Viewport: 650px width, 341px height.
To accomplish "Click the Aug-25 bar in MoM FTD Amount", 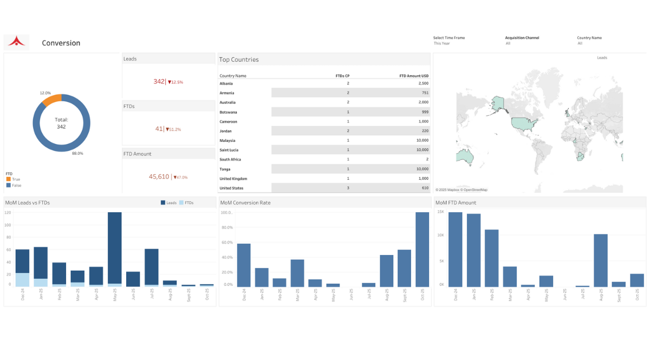I will pyautogui.click(x=601, y=260).
